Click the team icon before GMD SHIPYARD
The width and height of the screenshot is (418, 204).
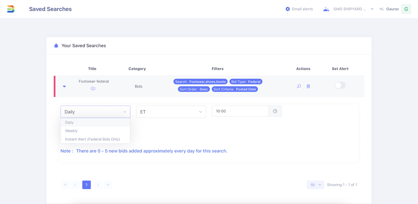(x=326, y=9)
